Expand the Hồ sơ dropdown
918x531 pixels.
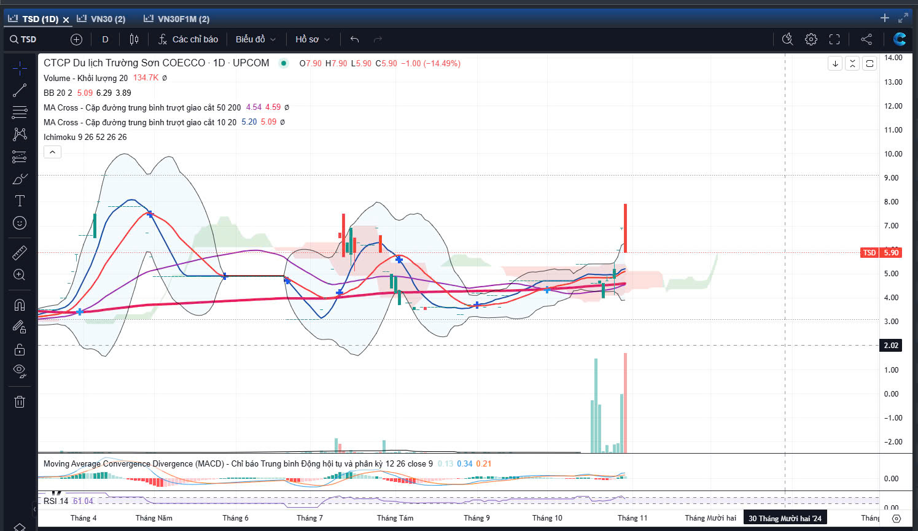pyautogui.click(x=313, y=39)
